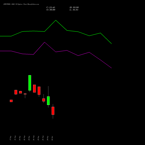145x145 pixels.
Task: Select the 01 Oct red candle
Action: (x=53, y=111)
